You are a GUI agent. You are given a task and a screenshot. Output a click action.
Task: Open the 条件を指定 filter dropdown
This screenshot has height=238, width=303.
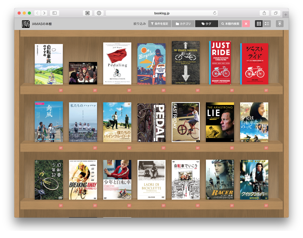[x=160, y=24]
